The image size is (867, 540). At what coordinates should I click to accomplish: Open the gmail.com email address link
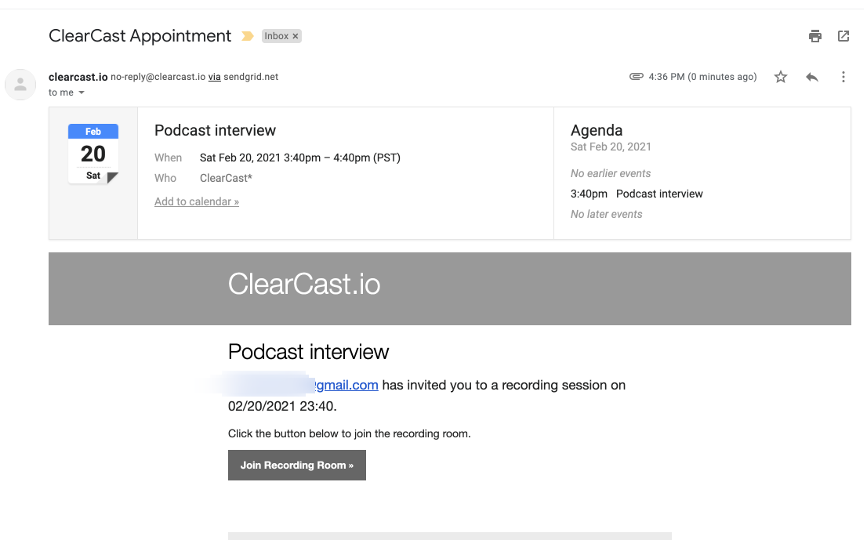point(346,385)
